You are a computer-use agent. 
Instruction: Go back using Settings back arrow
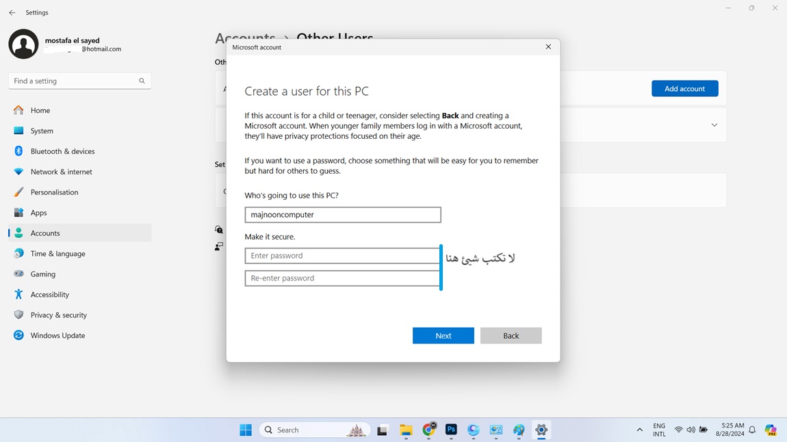[12, 12]
